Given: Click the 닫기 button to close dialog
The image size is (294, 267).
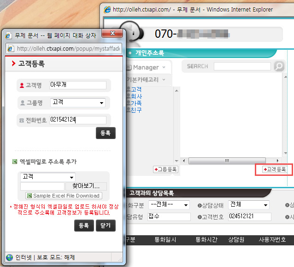Looking at the screenshot, I should (x=106, y=226).
